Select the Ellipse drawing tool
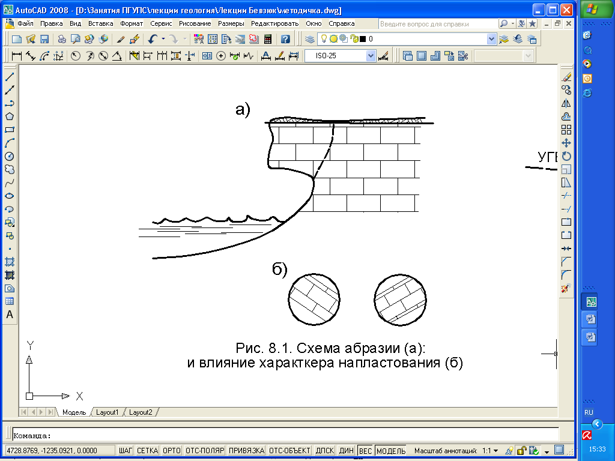 [x=10, y=196]
